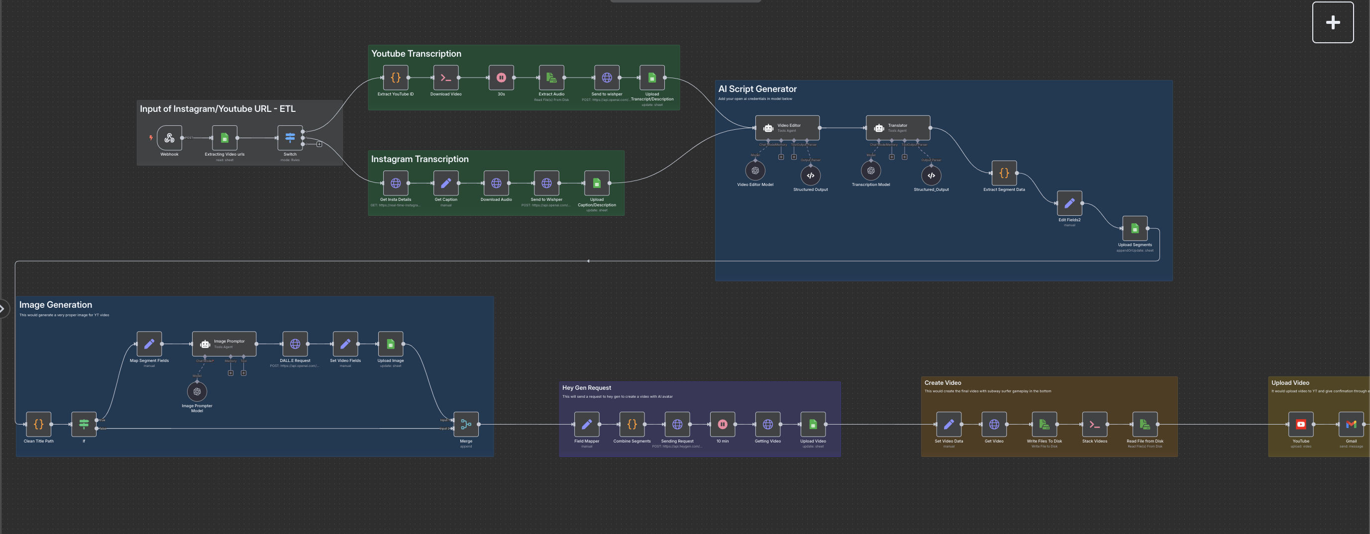Click the Webhook trigger node
This screenshot has width=1370, height=534.
tap(169, 138)
